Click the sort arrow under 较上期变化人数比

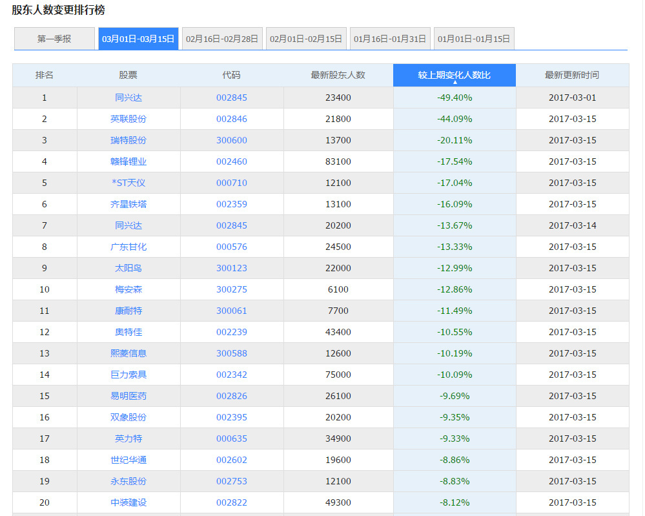click(455, 82)
